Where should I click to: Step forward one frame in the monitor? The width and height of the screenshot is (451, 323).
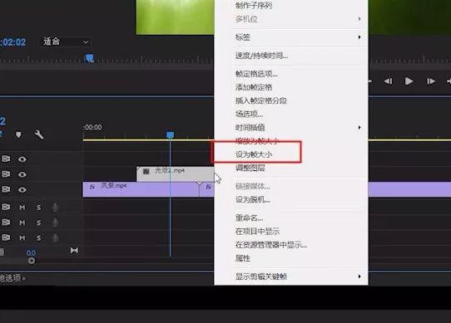point(430,81)
